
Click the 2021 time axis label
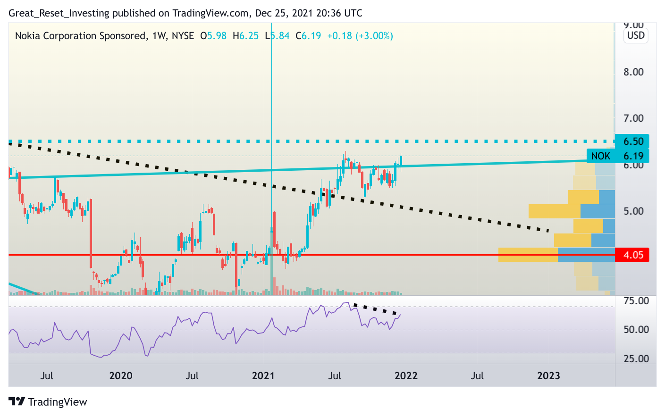[263, 376]
